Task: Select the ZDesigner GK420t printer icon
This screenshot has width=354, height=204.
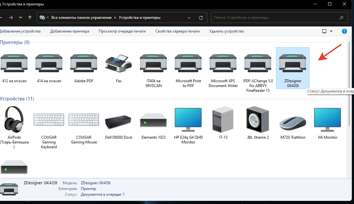Action: [x=293, y=62]
